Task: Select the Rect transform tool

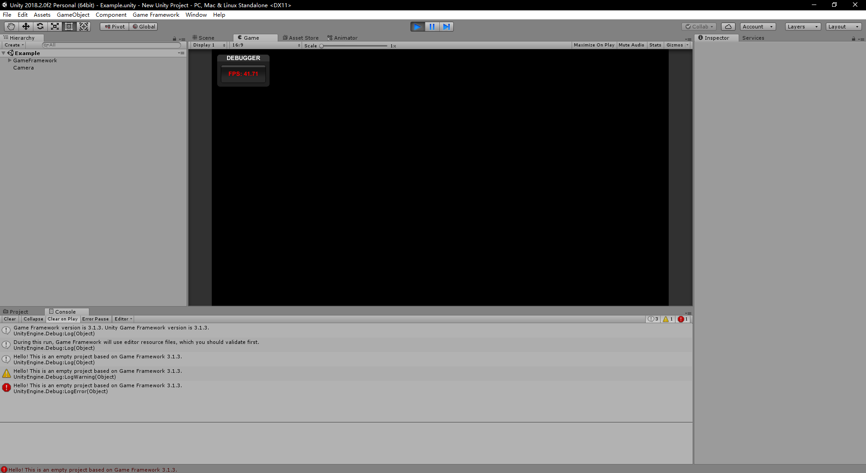Action: (69, 27)
